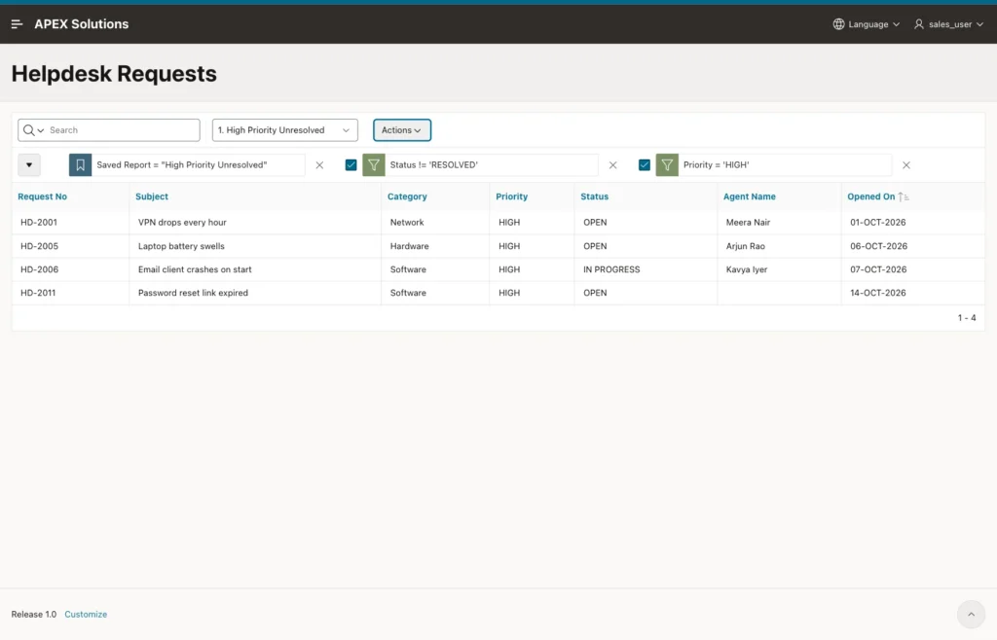997x640 pixels.
Task: Click the funnel icon for Status filter
Action: [x=374, y=165]
